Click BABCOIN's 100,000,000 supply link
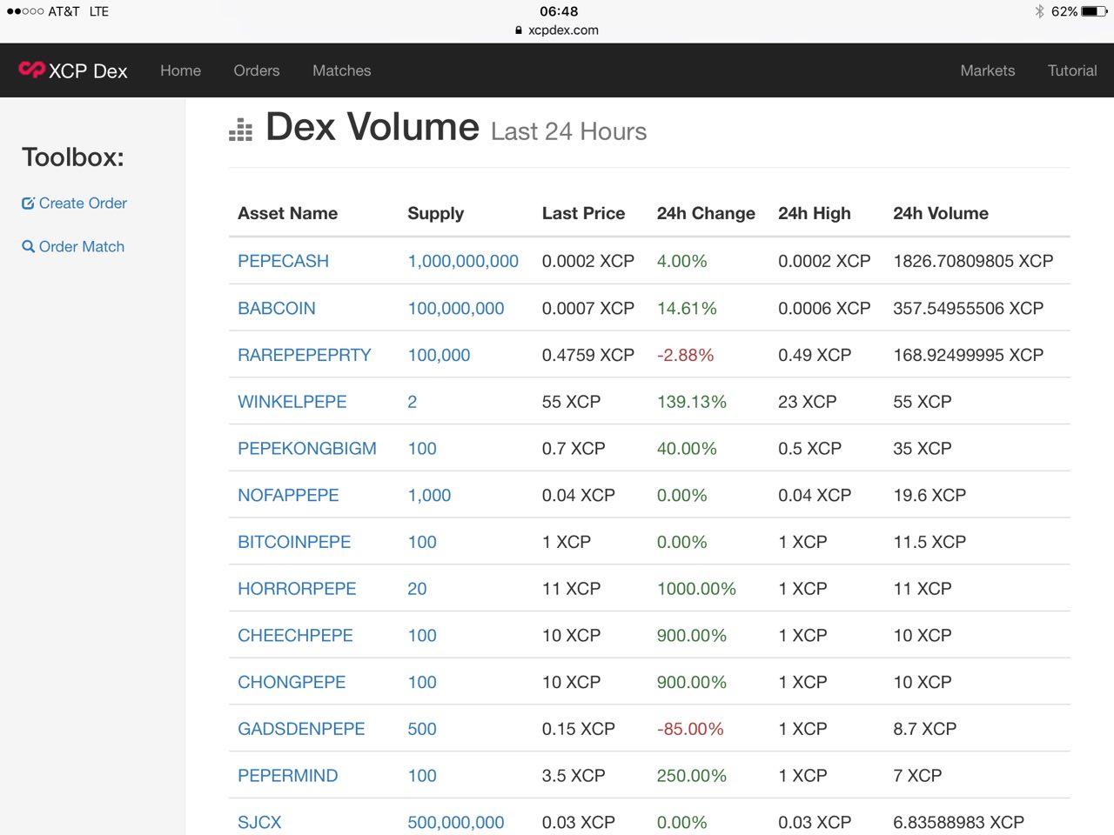The image size is (1114, 835). point(456,308)
